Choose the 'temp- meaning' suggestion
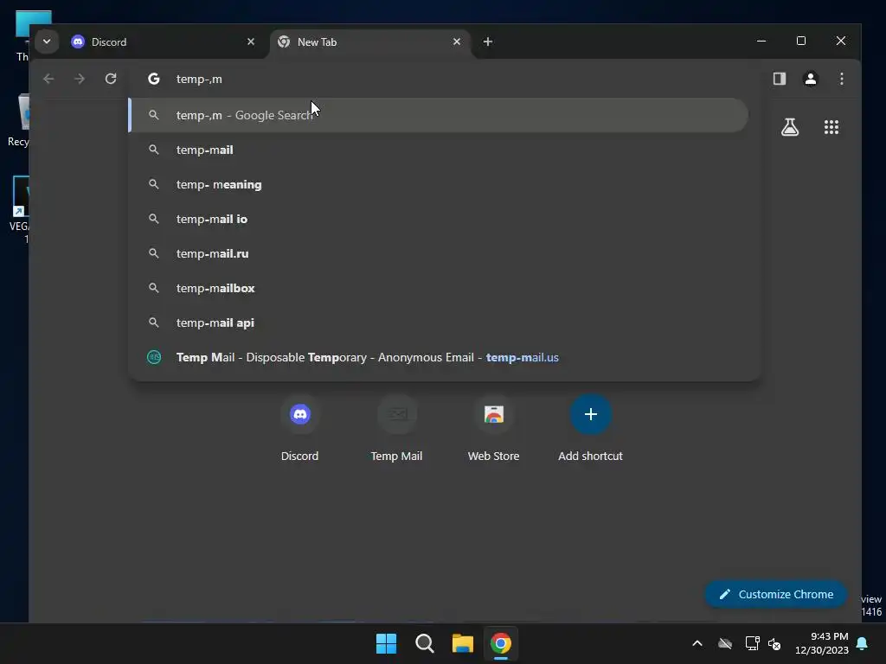Image resolution: width=886 pixels, height=664 pixels. click(439, 184)
